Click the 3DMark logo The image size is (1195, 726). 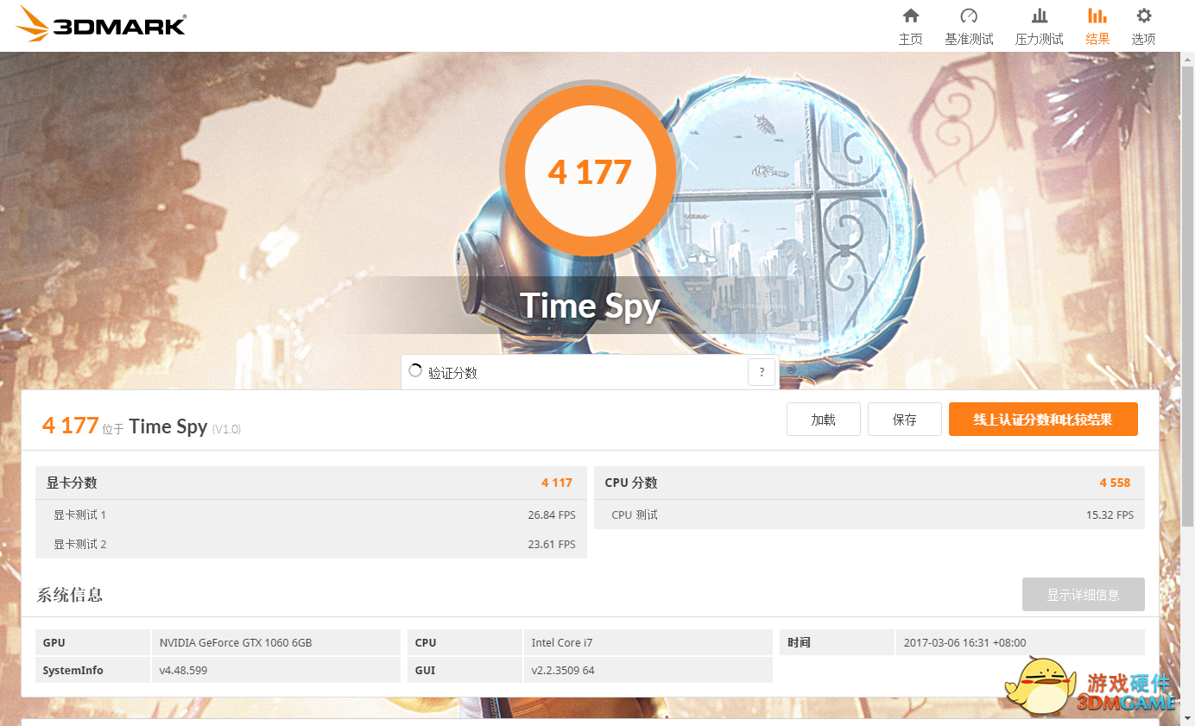click(101, 24)
